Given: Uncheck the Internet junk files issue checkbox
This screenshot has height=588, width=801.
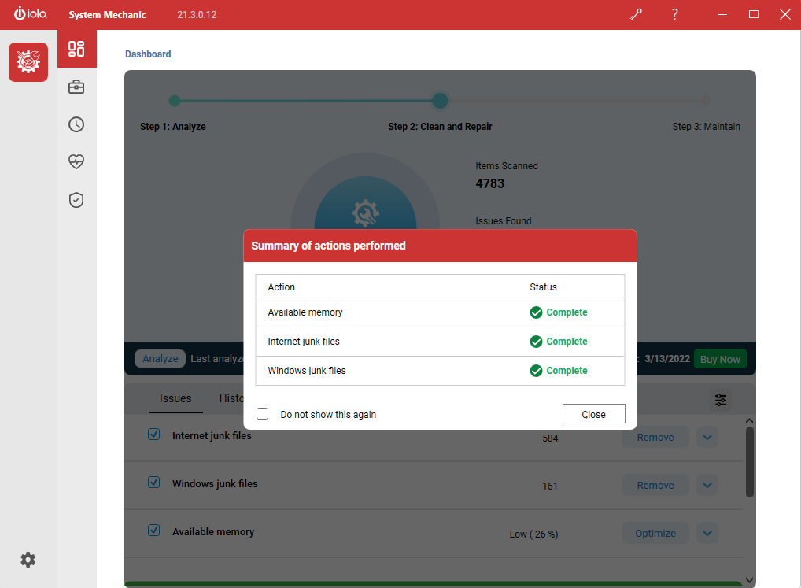Looking at the screenshot, I should pos(153,435).
